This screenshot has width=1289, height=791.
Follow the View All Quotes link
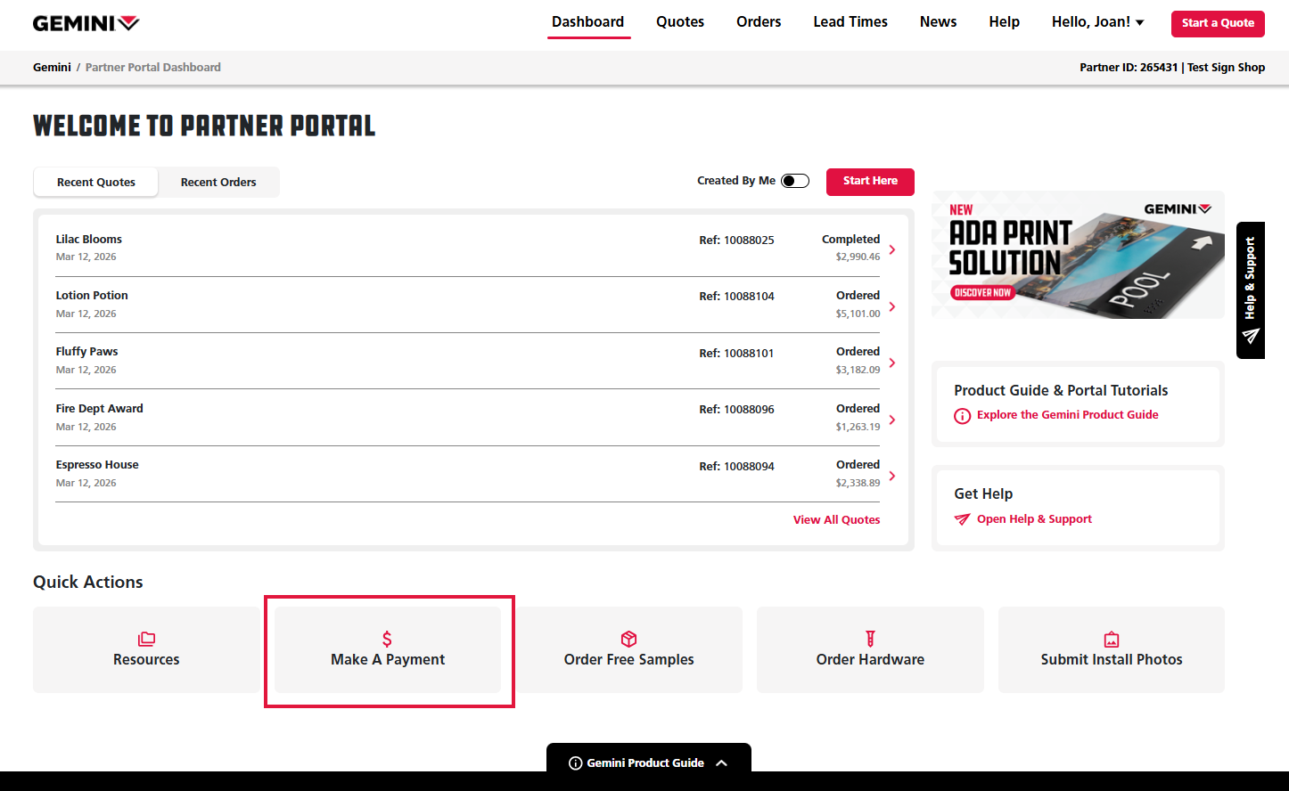[x=836, y=520]
